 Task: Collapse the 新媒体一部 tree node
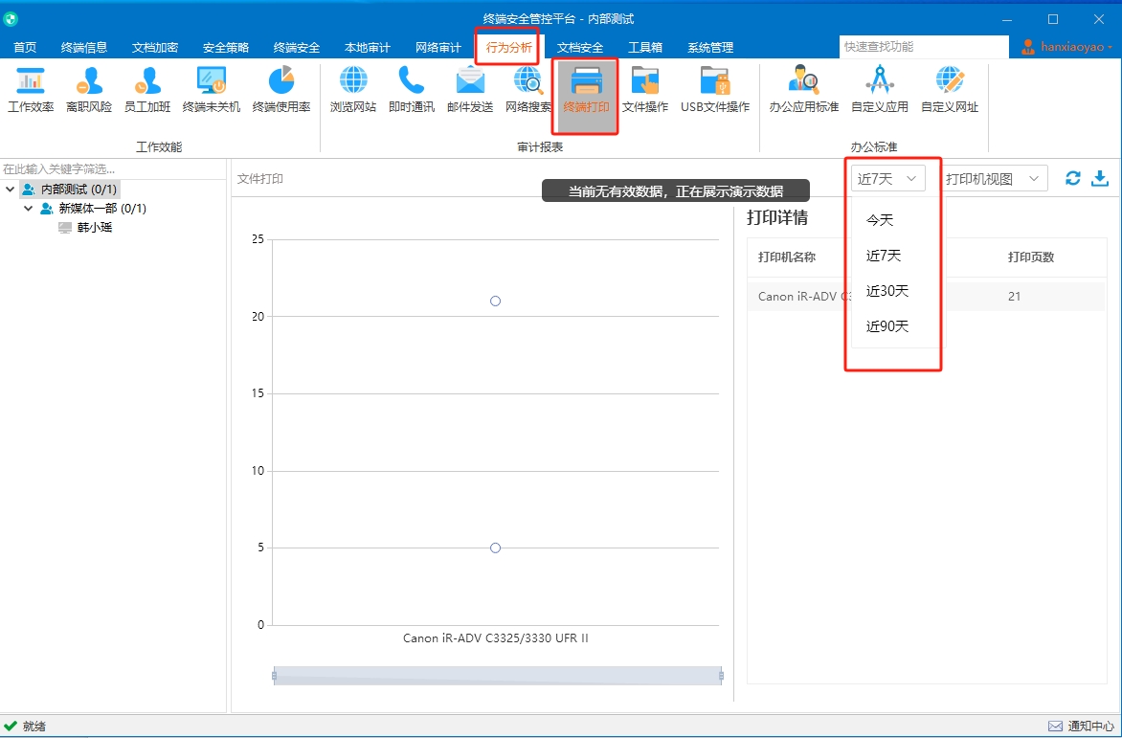(x=29, y=208)
